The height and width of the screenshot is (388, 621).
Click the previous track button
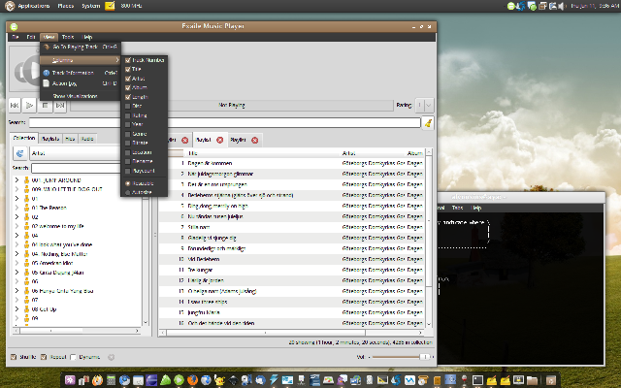click(x=15, y=106)
